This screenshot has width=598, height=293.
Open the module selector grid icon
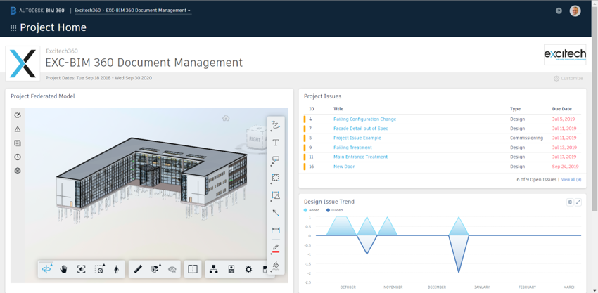point(13,28)
